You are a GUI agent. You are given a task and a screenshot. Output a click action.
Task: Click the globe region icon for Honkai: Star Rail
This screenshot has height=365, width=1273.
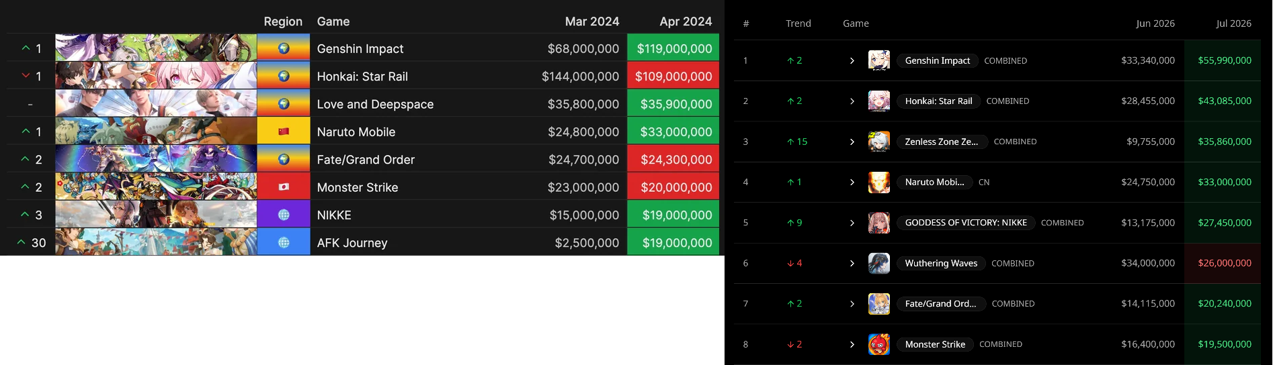tap(284, 76)
